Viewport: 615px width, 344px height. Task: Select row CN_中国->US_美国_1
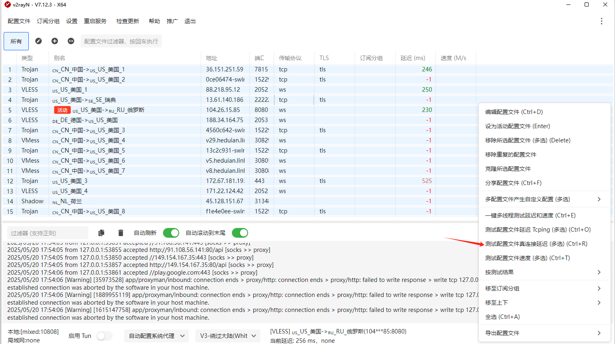307,69
